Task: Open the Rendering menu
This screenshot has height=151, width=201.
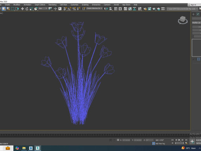Action: point(52,5)
